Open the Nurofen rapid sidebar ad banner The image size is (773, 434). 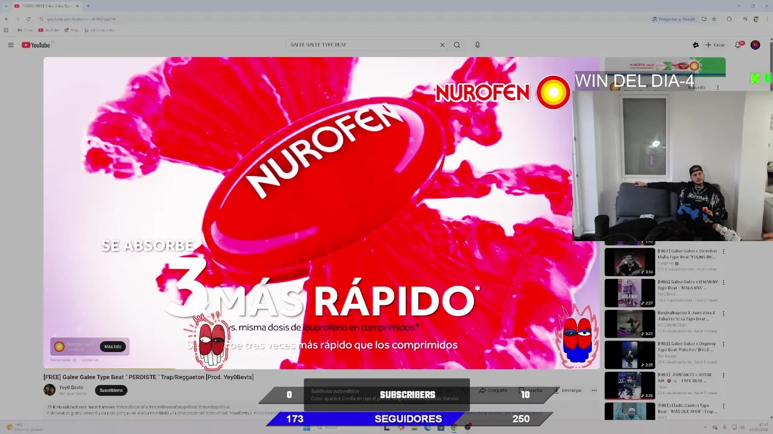click(x=665, y=66)
